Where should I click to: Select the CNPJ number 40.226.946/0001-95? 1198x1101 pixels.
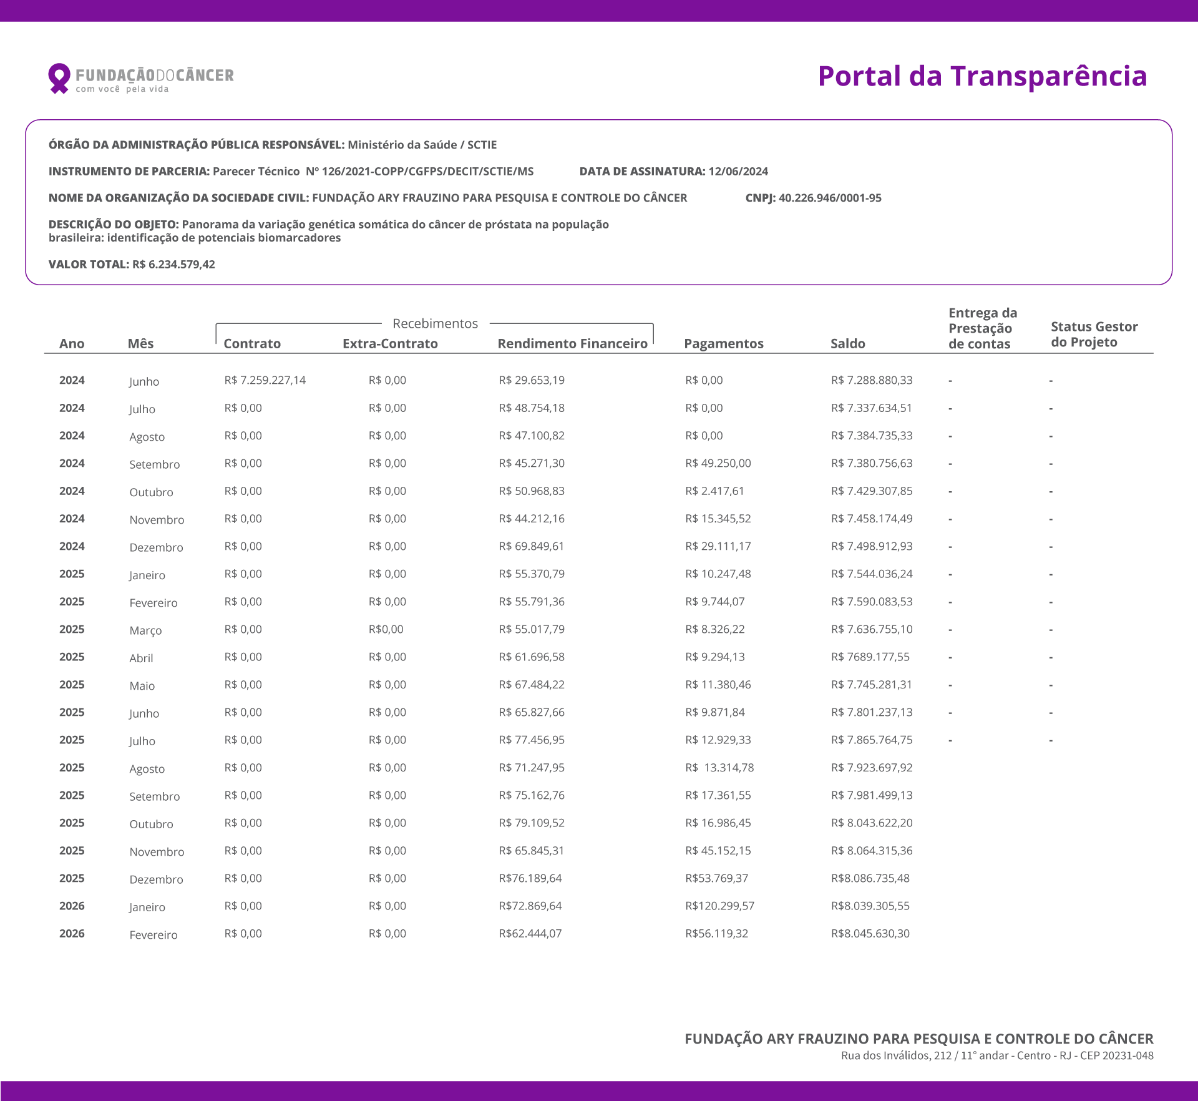tap(829, 198)
